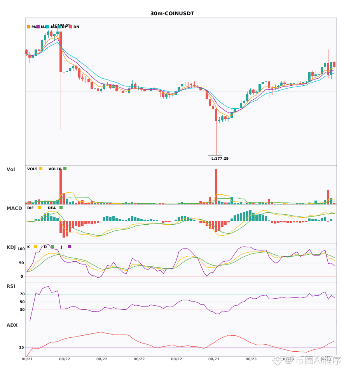The height and width of the screenshot is (370, 344).
Task: Click the RSI axis value 70
Action: [22, 294]
